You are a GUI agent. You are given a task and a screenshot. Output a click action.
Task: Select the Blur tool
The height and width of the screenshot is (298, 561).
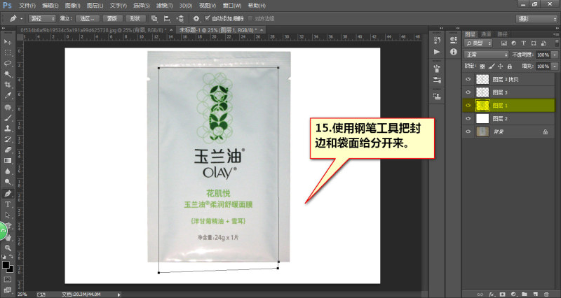tap(8, 171)
